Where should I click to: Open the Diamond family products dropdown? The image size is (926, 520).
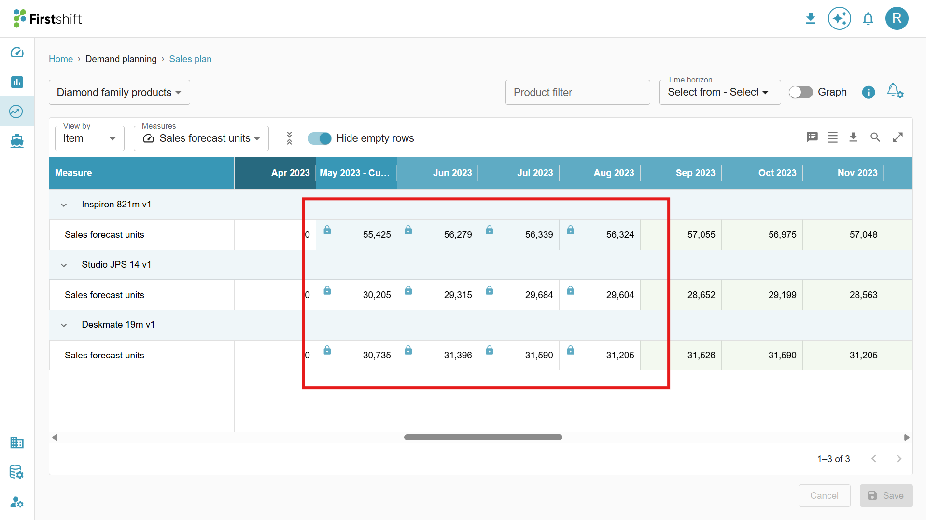119,92
